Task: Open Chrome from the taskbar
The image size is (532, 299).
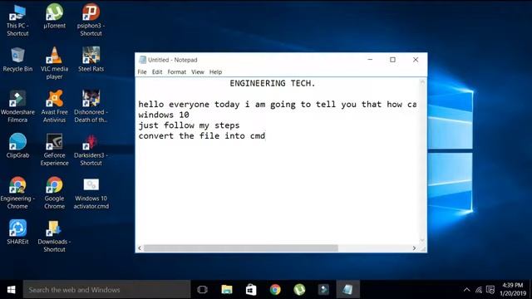Action: point(275,290)
